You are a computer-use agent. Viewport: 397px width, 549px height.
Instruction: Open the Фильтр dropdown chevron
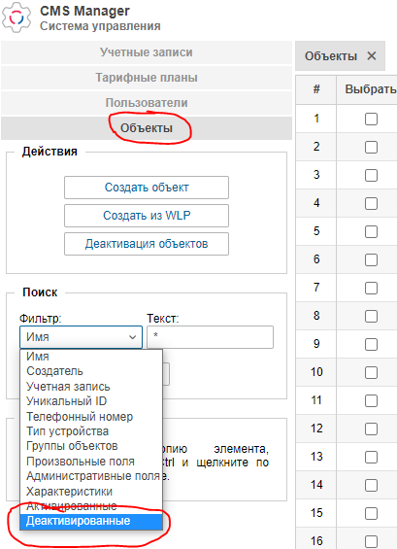tap(132, 337)
